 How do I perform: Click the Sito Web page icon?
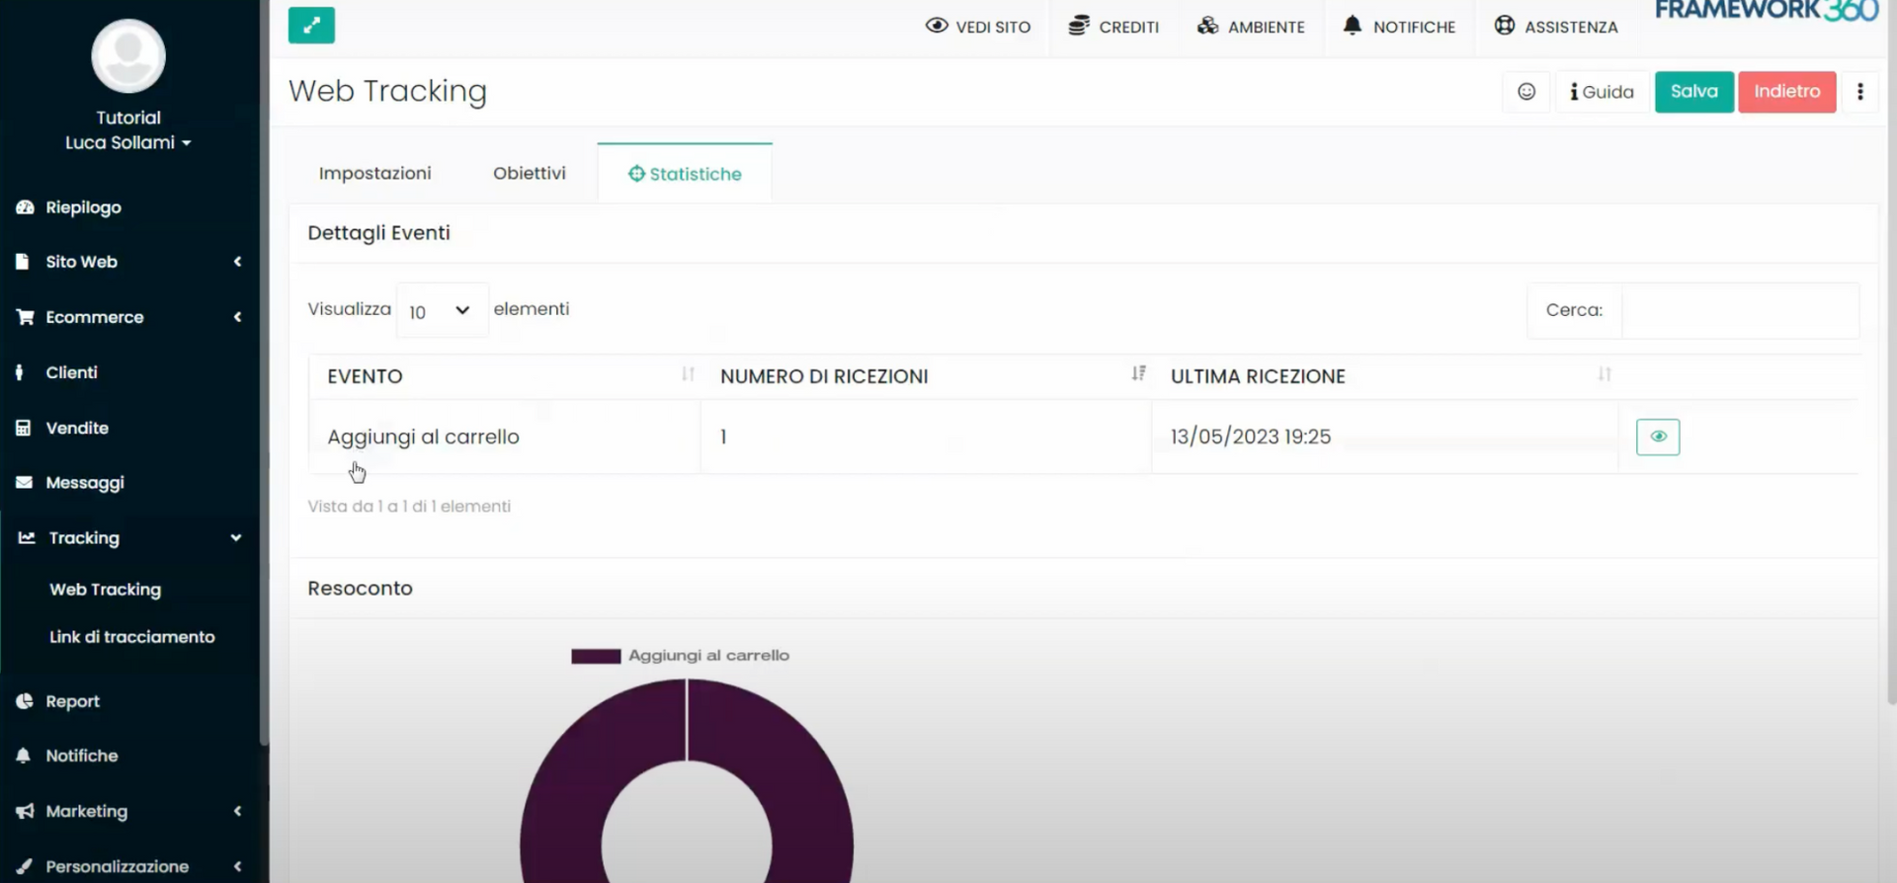click(x=23, y=262)
